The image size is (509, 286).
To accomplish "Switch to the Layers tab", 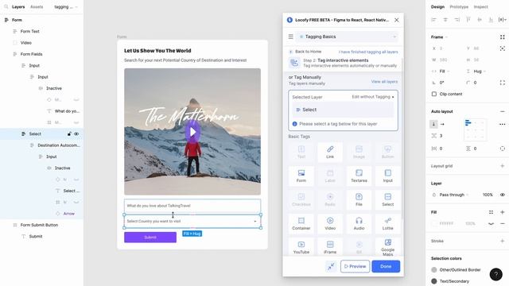I will pos(18,7).
